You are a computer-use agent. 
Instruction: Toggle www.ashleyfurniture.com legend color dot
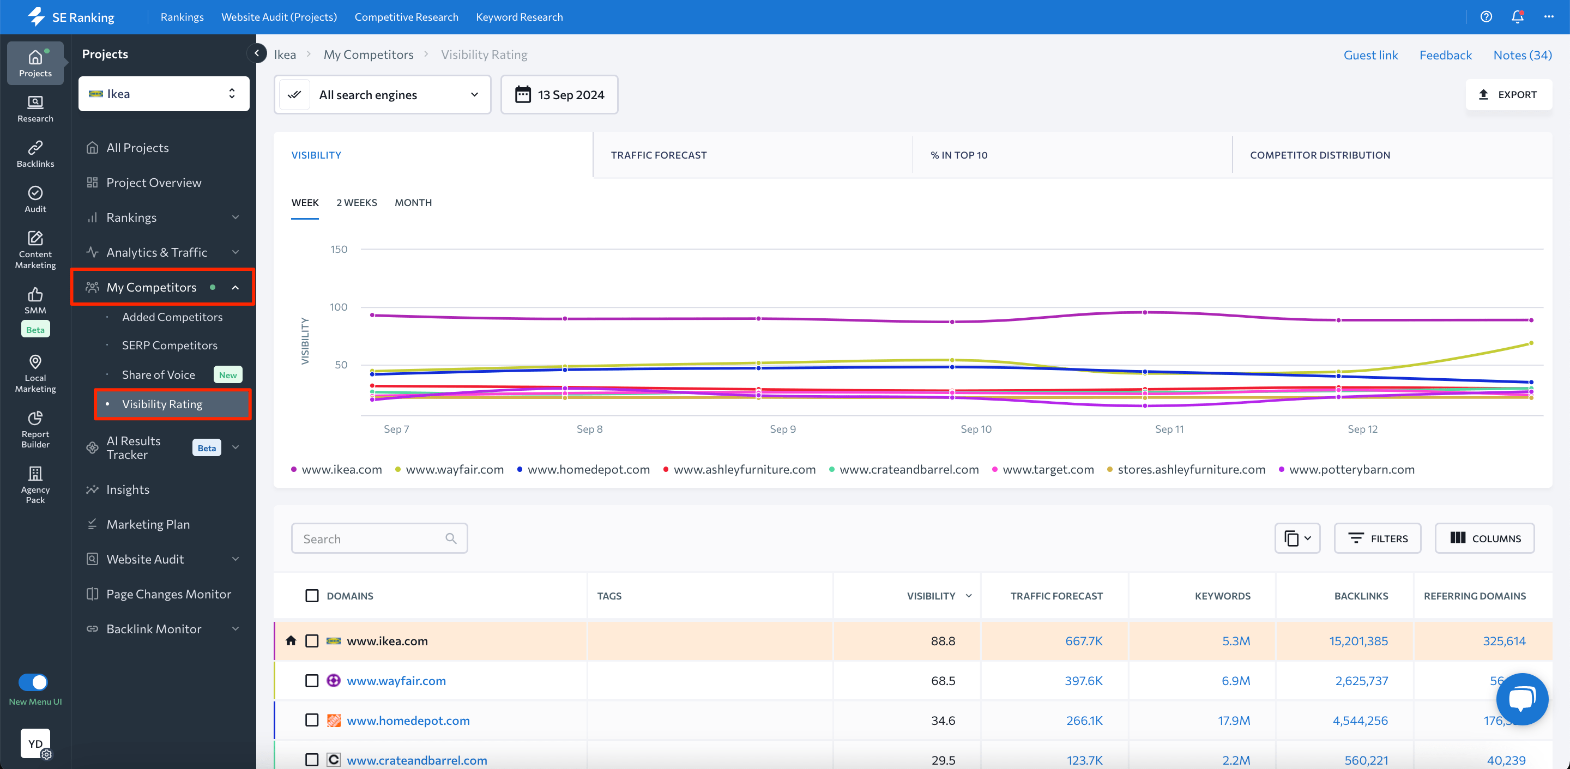(666, 469)
